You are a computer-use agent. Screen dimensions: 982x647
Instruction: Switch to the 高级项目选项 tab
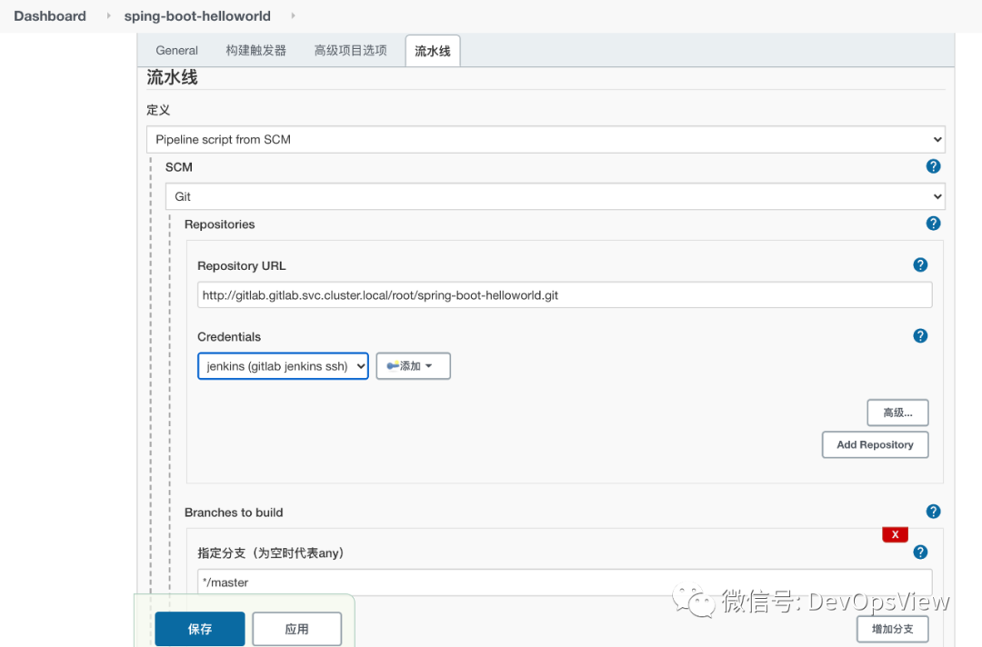tap(350, 51)
